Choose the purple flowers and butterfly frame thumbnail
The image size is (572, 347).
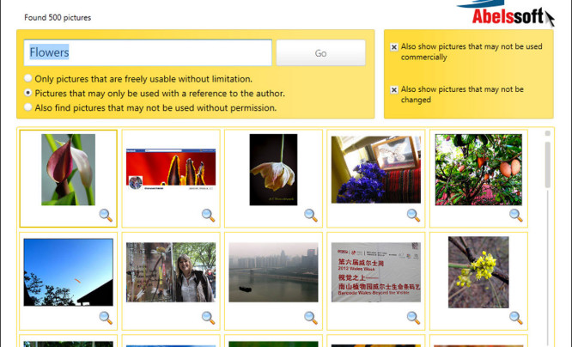(375, 170)
